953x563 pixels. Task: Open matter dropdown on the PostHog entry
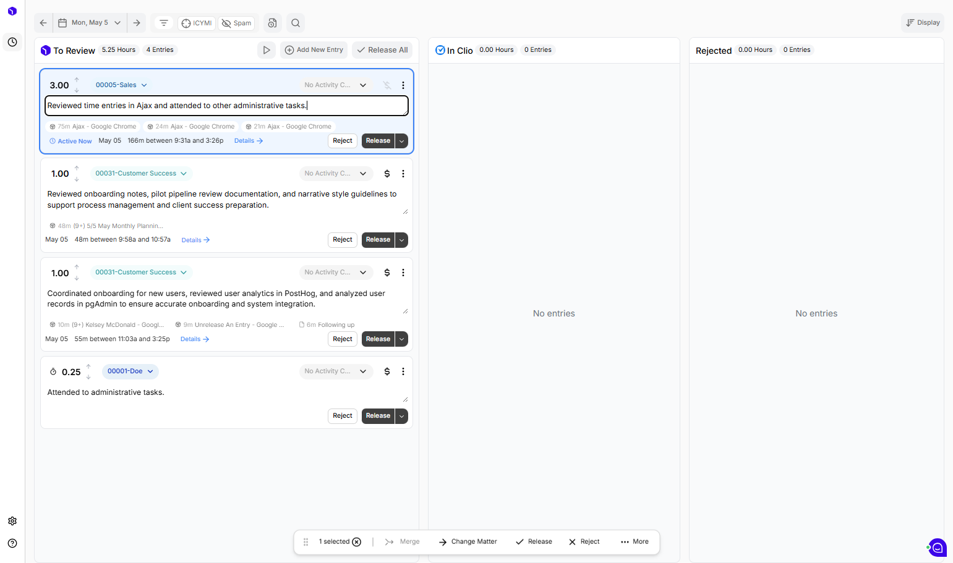coord(141,273)
